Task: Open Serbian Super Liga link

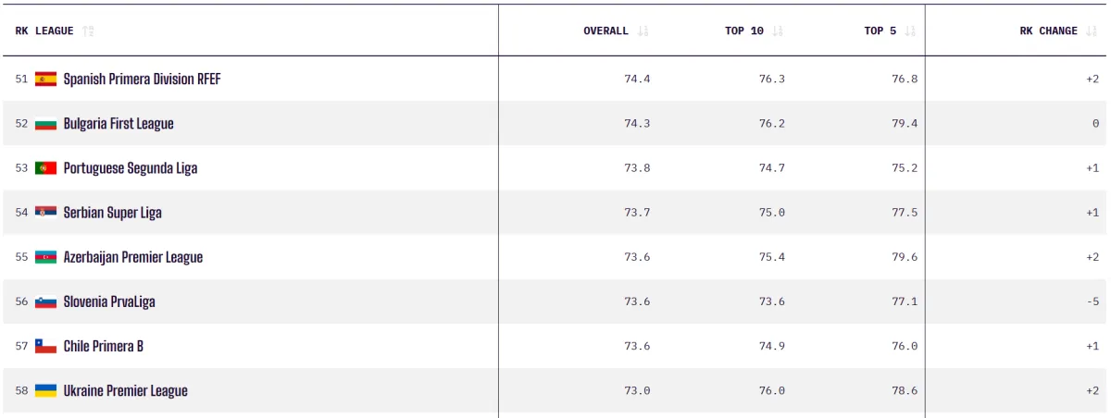Action: (112, 213)
